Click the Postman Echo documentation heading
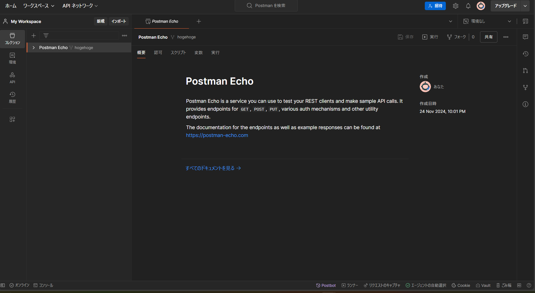This screenshot has height=293, width=535. click(x=220, y=81)
